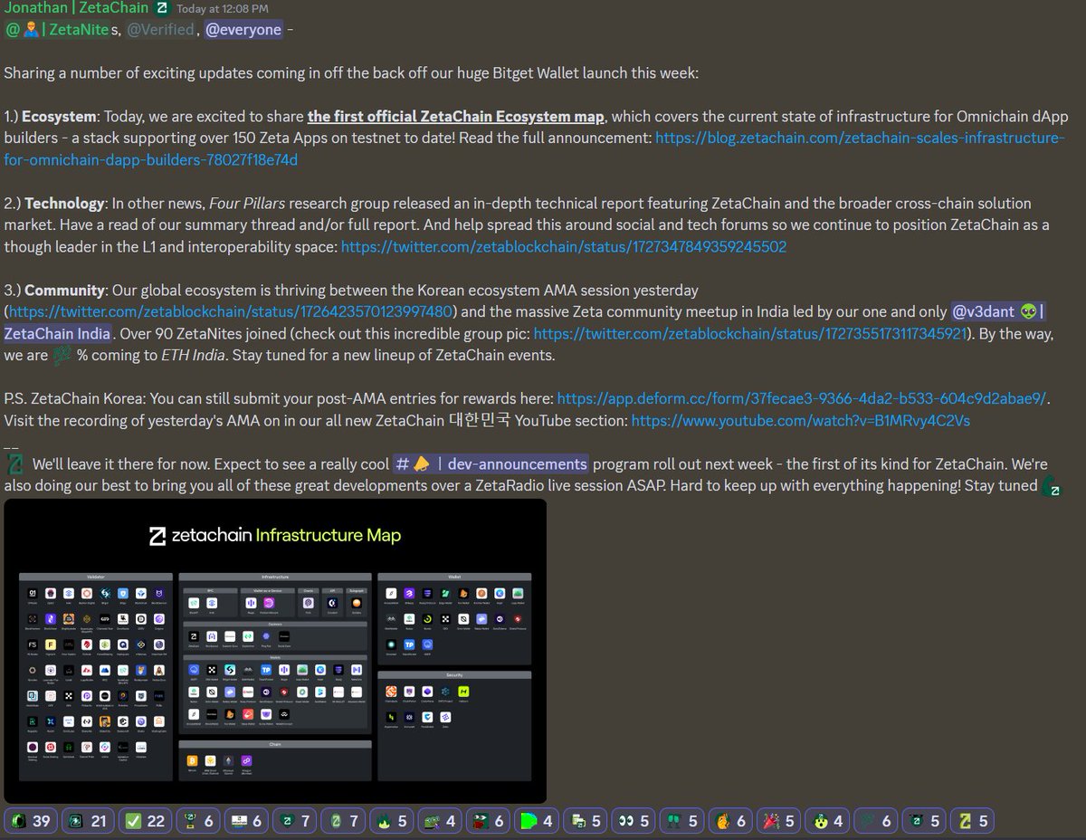Toggle the eyes emoji reaction
The height and width of the screenshot is (840, 1086).
click(632, 821)
